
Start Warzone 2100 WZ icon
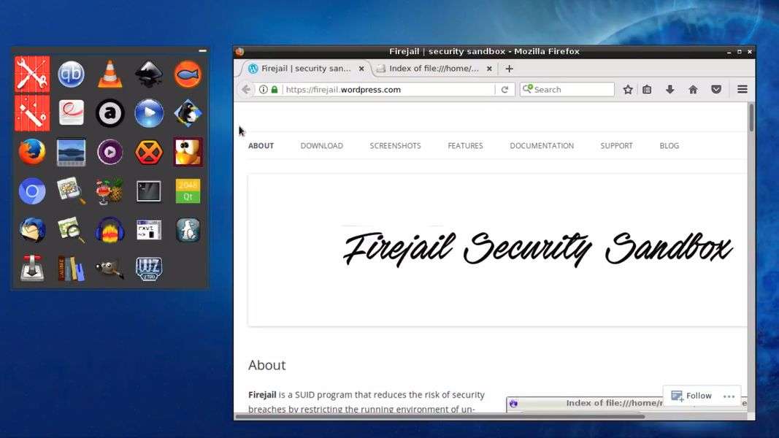(x=148, y=269)
